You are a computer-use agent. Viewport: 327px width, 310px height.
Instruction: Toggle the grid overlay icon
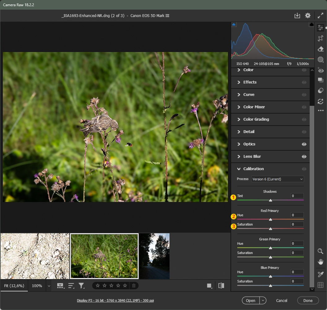321,285
